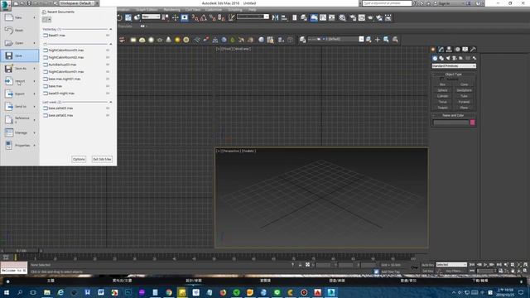530x298 pixels.
Task: Expand the Send to submenu arrow
Action: pyautogui.click(x=35, y=107)
